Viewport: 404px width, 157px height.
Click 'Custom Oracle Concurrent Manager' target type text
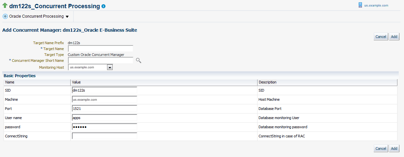96,55
